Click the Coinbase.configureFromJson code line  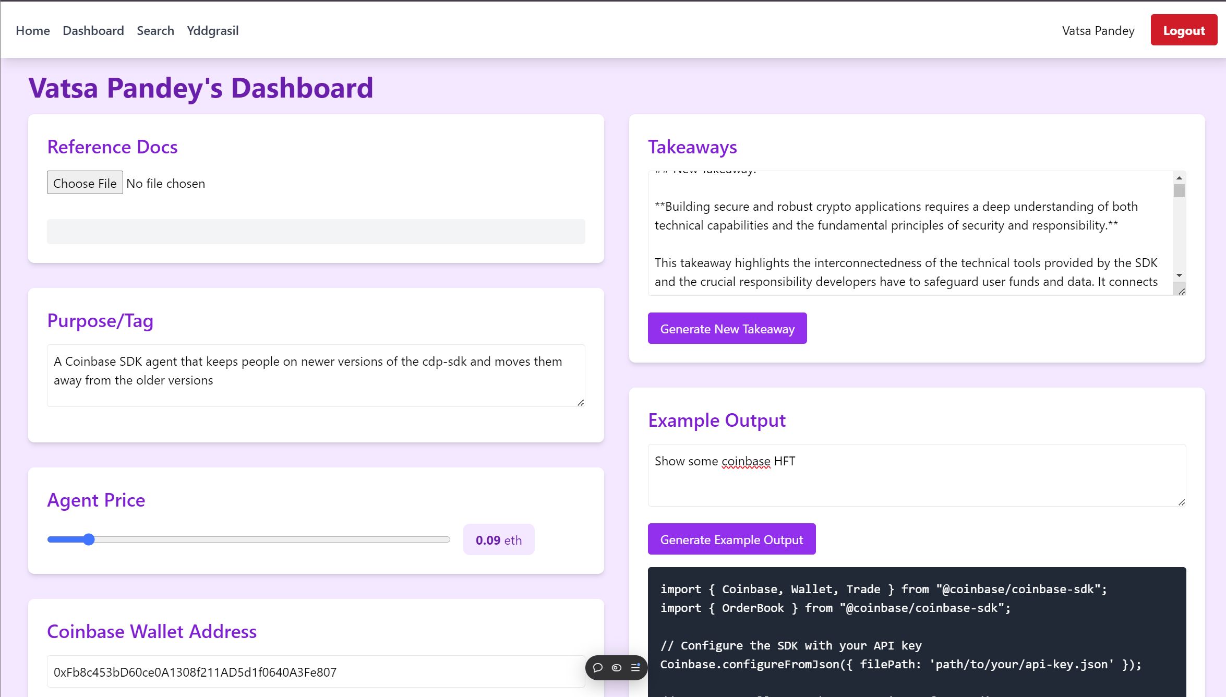[x=900, y=665]
